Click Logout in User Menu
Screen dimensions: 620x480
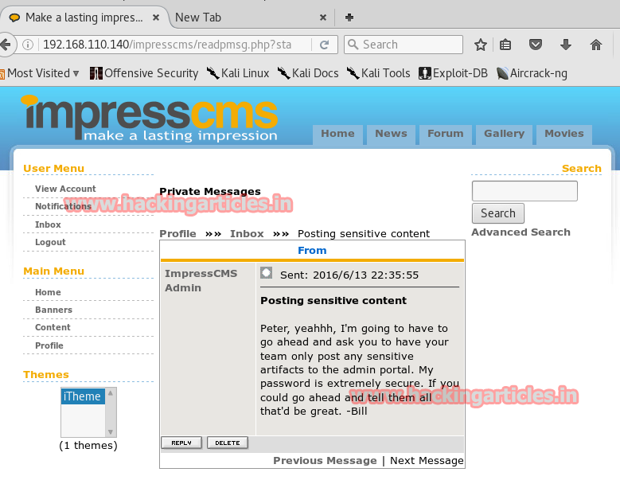pyautogui.click(x=50, y=242)
